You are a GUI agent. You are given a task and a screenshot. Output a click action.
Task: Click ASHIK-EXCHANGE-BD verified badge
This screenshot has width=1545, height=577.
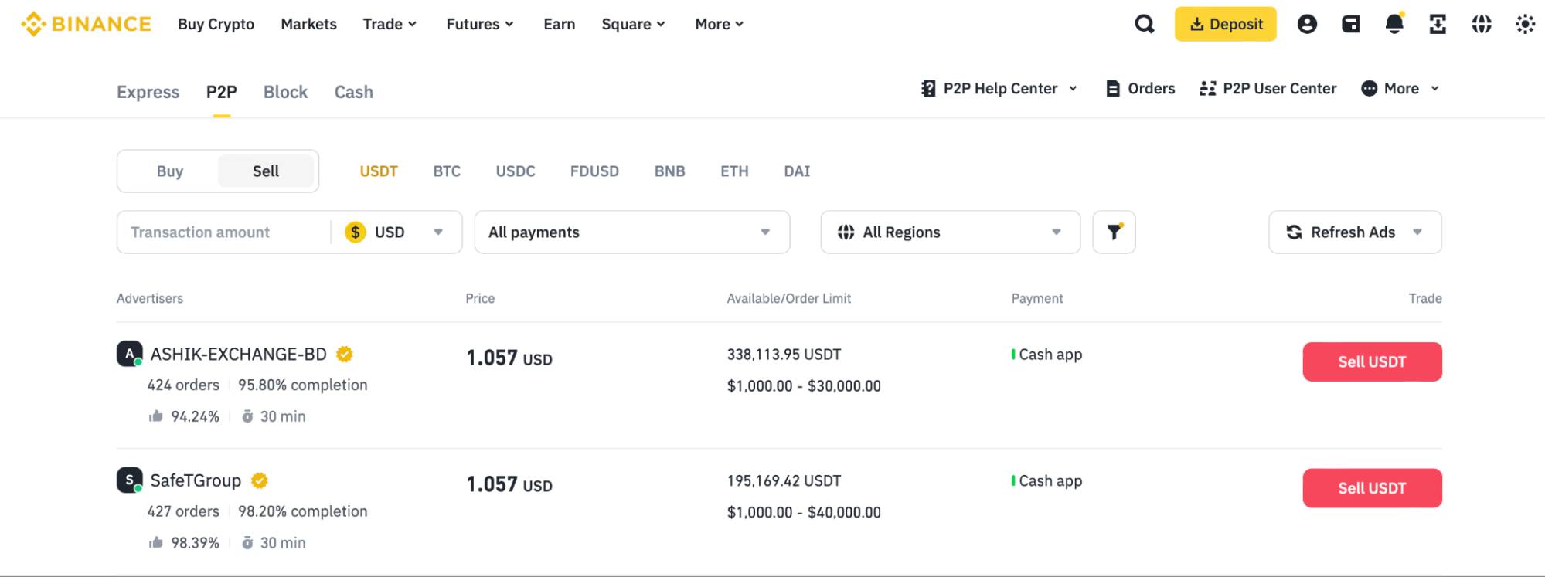pos(345,354)
